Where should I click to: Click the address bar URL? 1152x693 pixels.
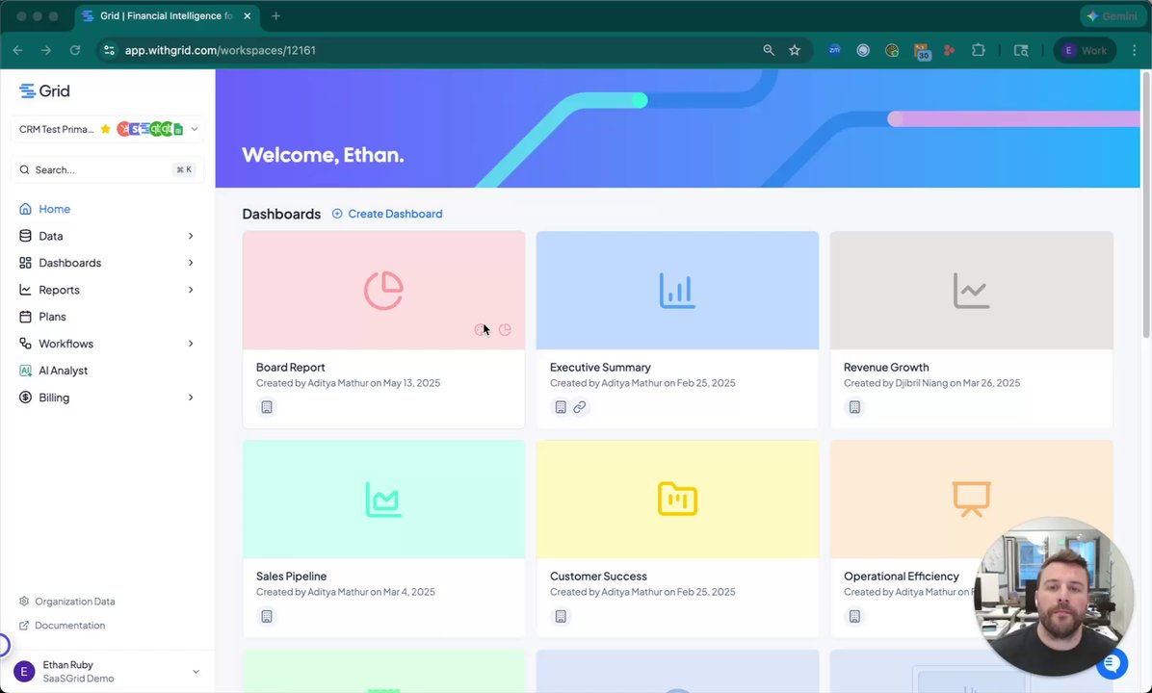click(221, 51)
